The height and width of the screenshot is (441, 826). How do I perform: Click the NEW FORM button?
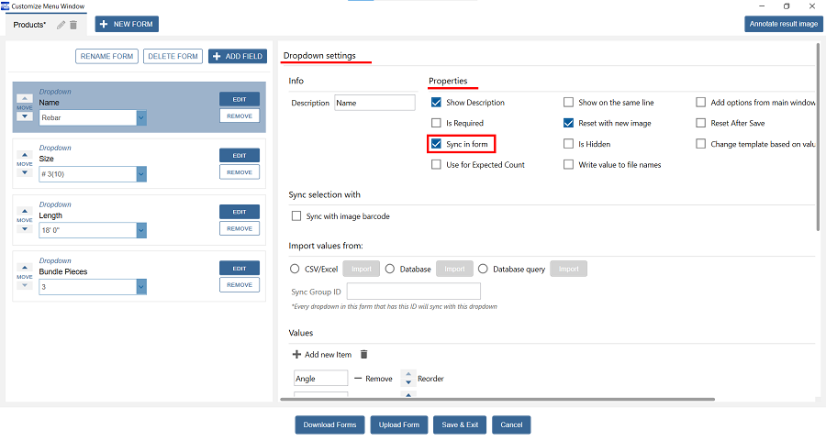point(127,24)
